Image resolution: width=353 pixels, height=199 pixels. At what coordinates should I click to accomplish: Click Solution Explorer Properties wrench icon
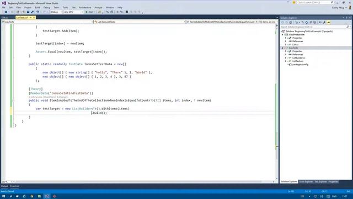(x=324, y=22)
